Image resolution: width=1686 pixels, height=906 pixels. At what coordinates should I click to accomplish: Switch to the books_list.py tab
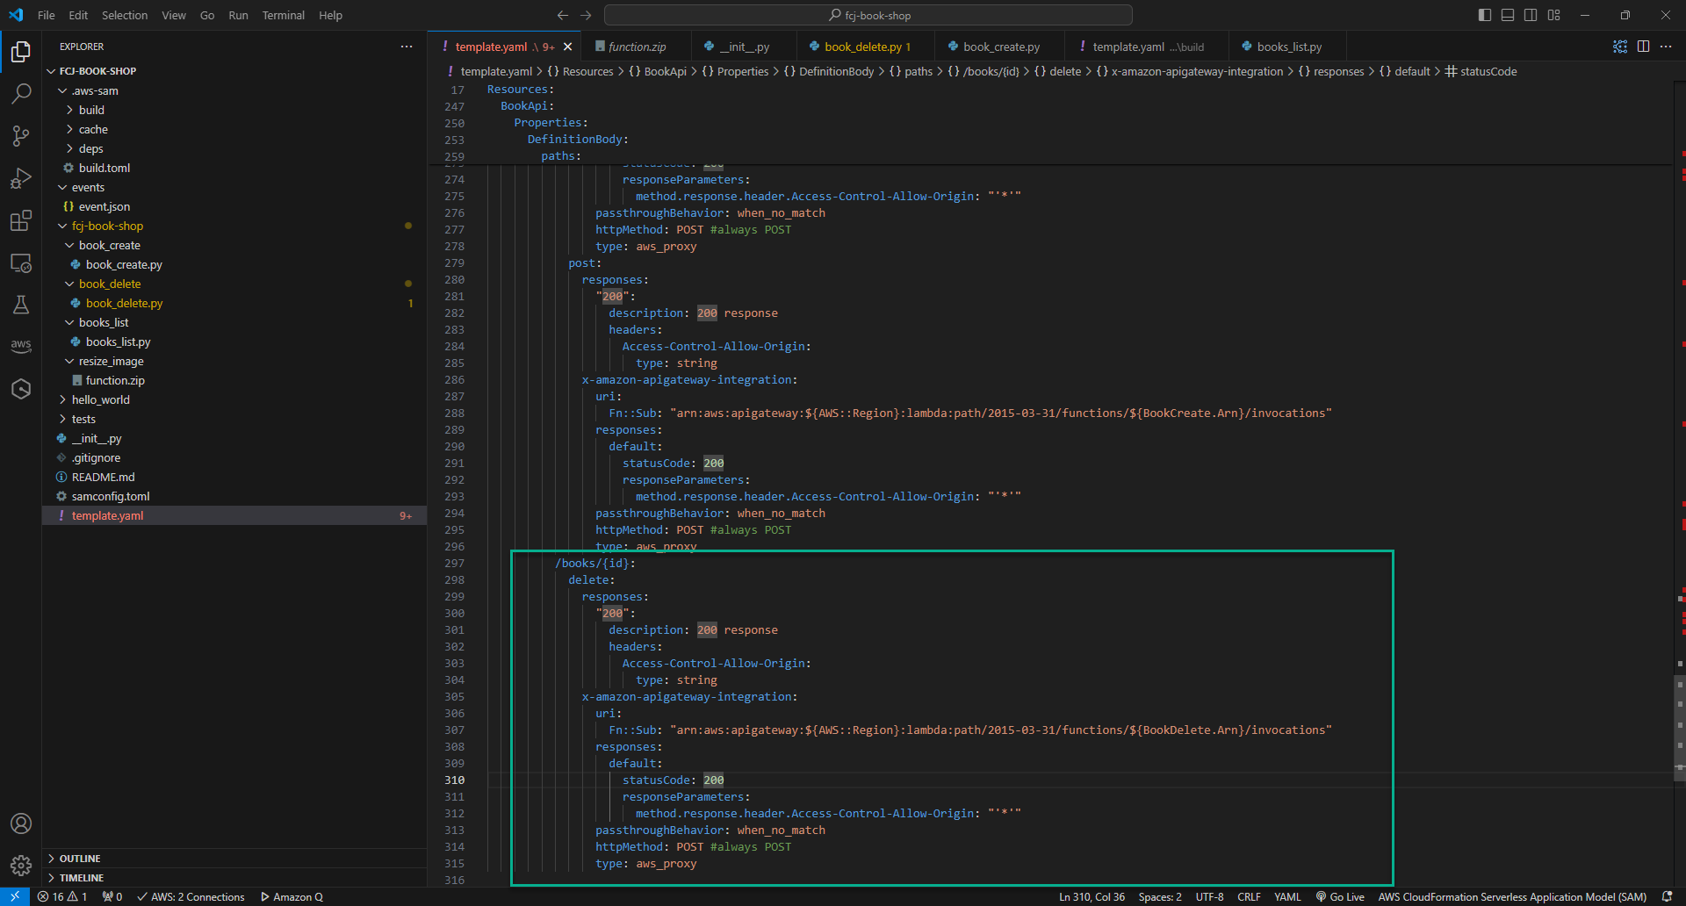(1288, 47)
